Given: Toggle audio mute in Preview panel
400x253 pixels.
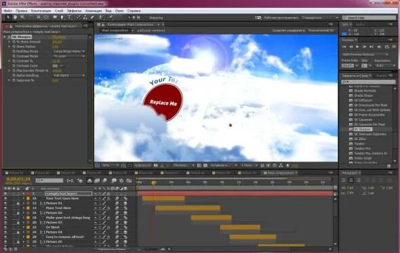Looking at the screenshot, I should click(x=379, y=47).
